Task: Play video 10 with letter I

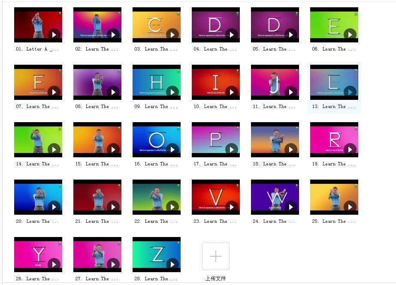Action: [x=232, y=92]
